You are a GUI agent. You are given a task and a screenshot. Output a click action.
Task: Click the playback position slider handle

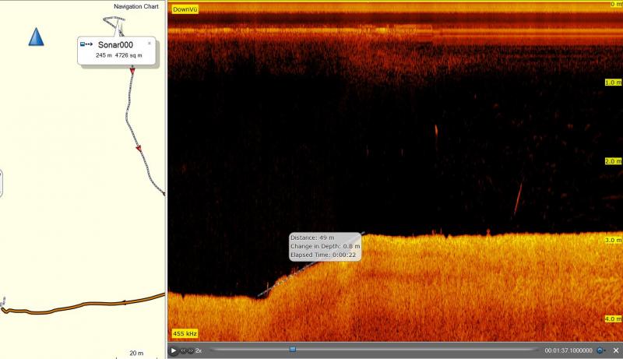293,350
